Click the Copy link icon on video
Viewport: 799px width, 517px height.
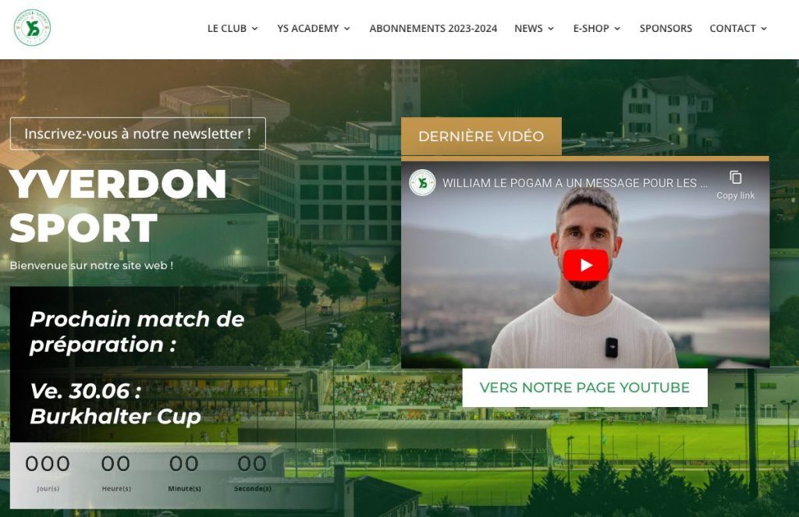735,178
